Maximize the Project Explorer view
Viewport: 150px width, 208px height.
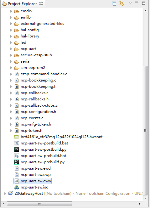(144, 3)
